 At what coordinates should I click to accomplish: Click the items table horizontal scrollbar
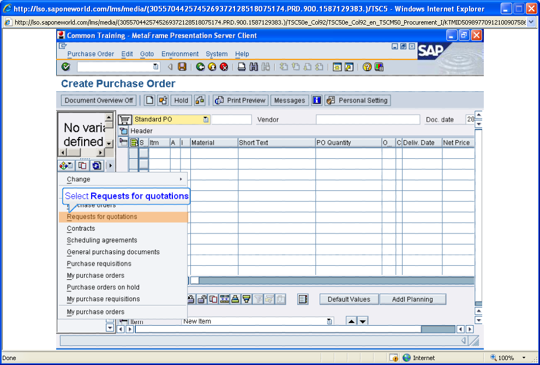[x=332, y=280]
